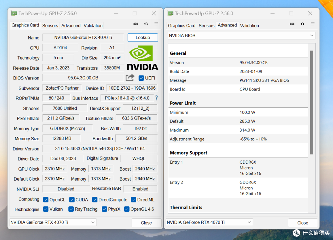
Task: Click the Lookup button
Action: point(143,38)
